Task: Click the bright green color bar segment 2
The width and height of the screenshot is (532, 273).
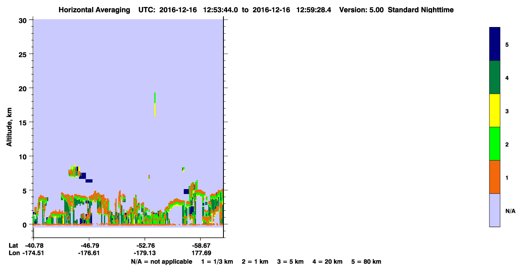Action: point(495,144)
